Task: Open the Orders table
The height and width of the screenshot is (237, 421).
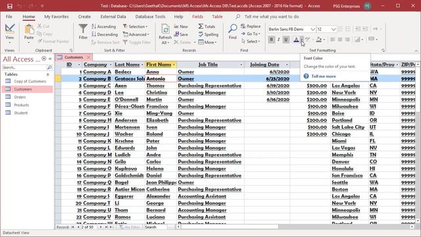Action: click(x=20, y=97)
